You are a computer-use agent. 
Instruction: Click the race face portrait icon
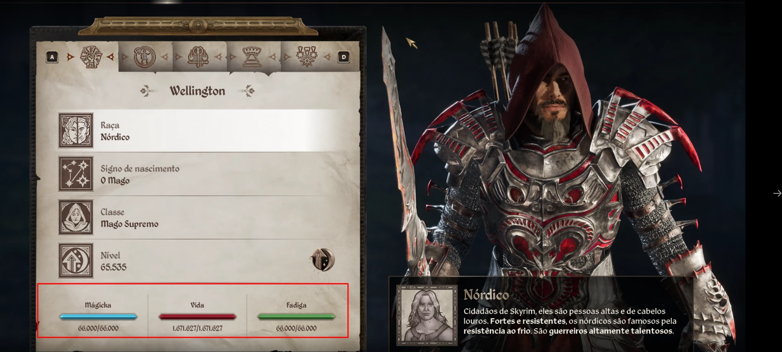point(76,131)
